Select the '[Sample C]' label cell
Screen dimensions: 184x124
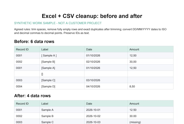coord(62,80)
